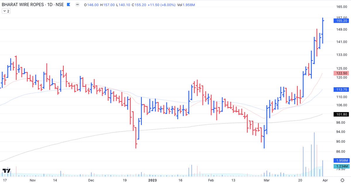Collapse the indicators list using the chevron badge
The width and height of the screenshot is (351, 183).
(4, 11)
